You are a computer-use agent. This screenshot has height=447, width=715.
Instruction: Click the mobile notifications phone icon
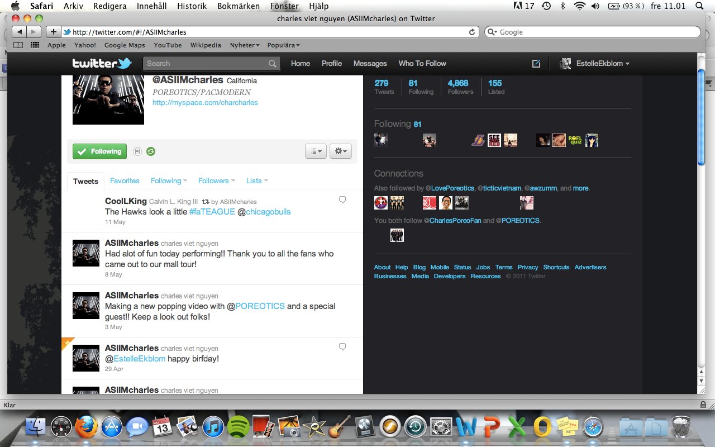pyautogui.click(x=137, y=151)
